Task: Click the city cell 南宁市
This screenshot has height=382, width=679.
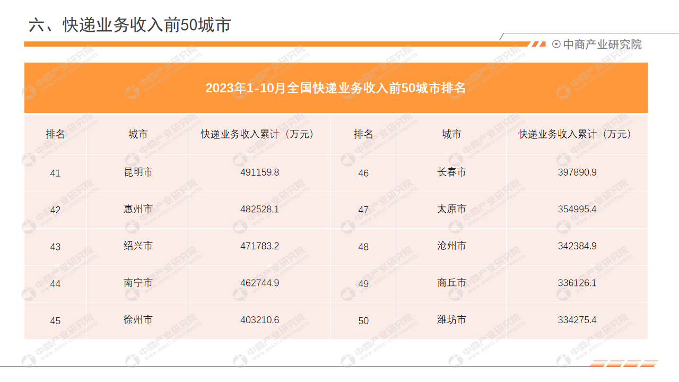Action: coord(138,283)
